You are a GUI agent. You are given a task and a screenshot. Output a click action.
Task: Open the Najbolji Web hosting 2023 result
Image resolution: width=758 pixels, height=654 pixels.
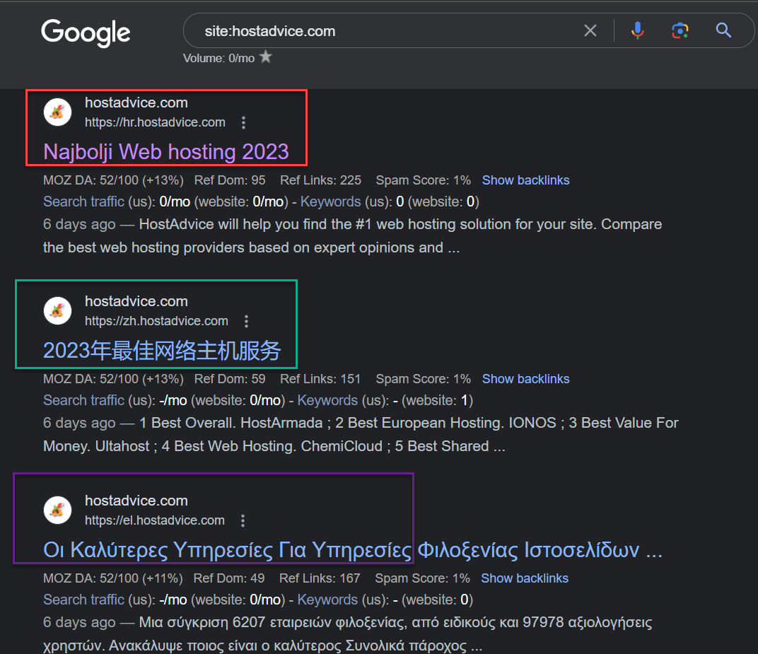pyautogui.click(x=165, y=152)
